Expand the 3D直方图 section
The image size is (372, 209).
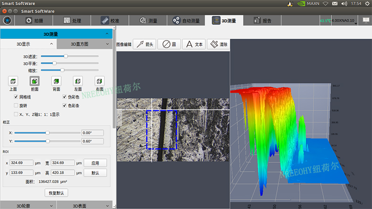tap(85, 44)
